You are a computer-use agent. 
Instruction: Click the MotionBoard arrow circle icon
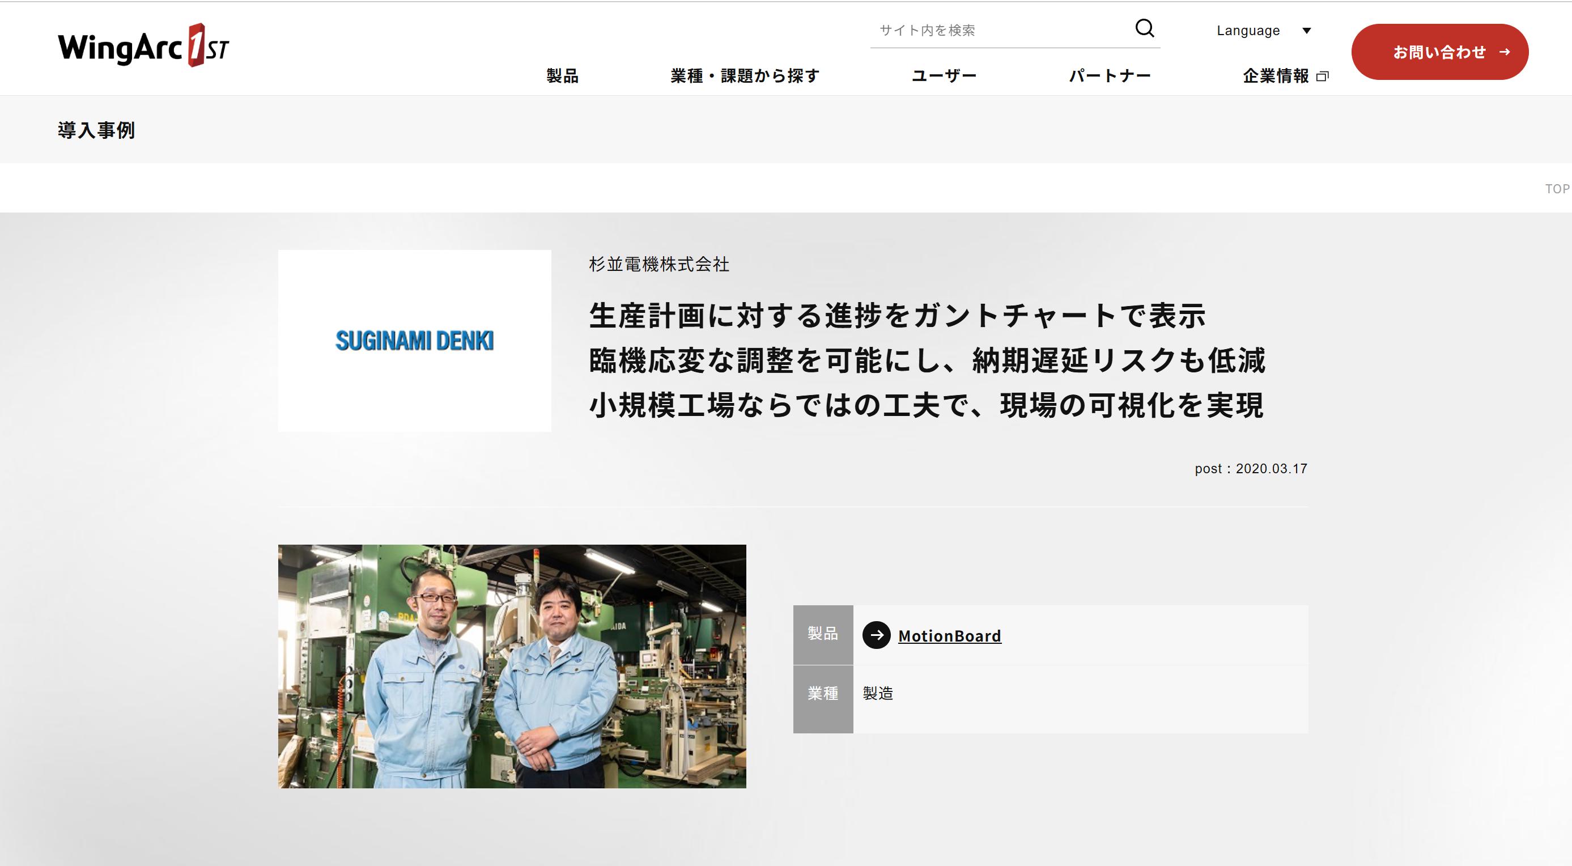coord(876,635)
